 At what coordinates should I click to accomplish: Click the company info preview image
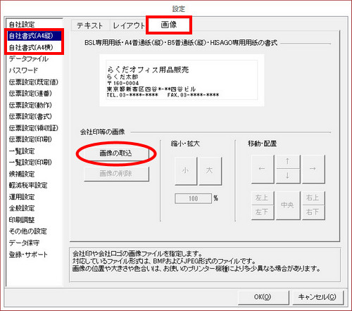(x=182, y=80)
